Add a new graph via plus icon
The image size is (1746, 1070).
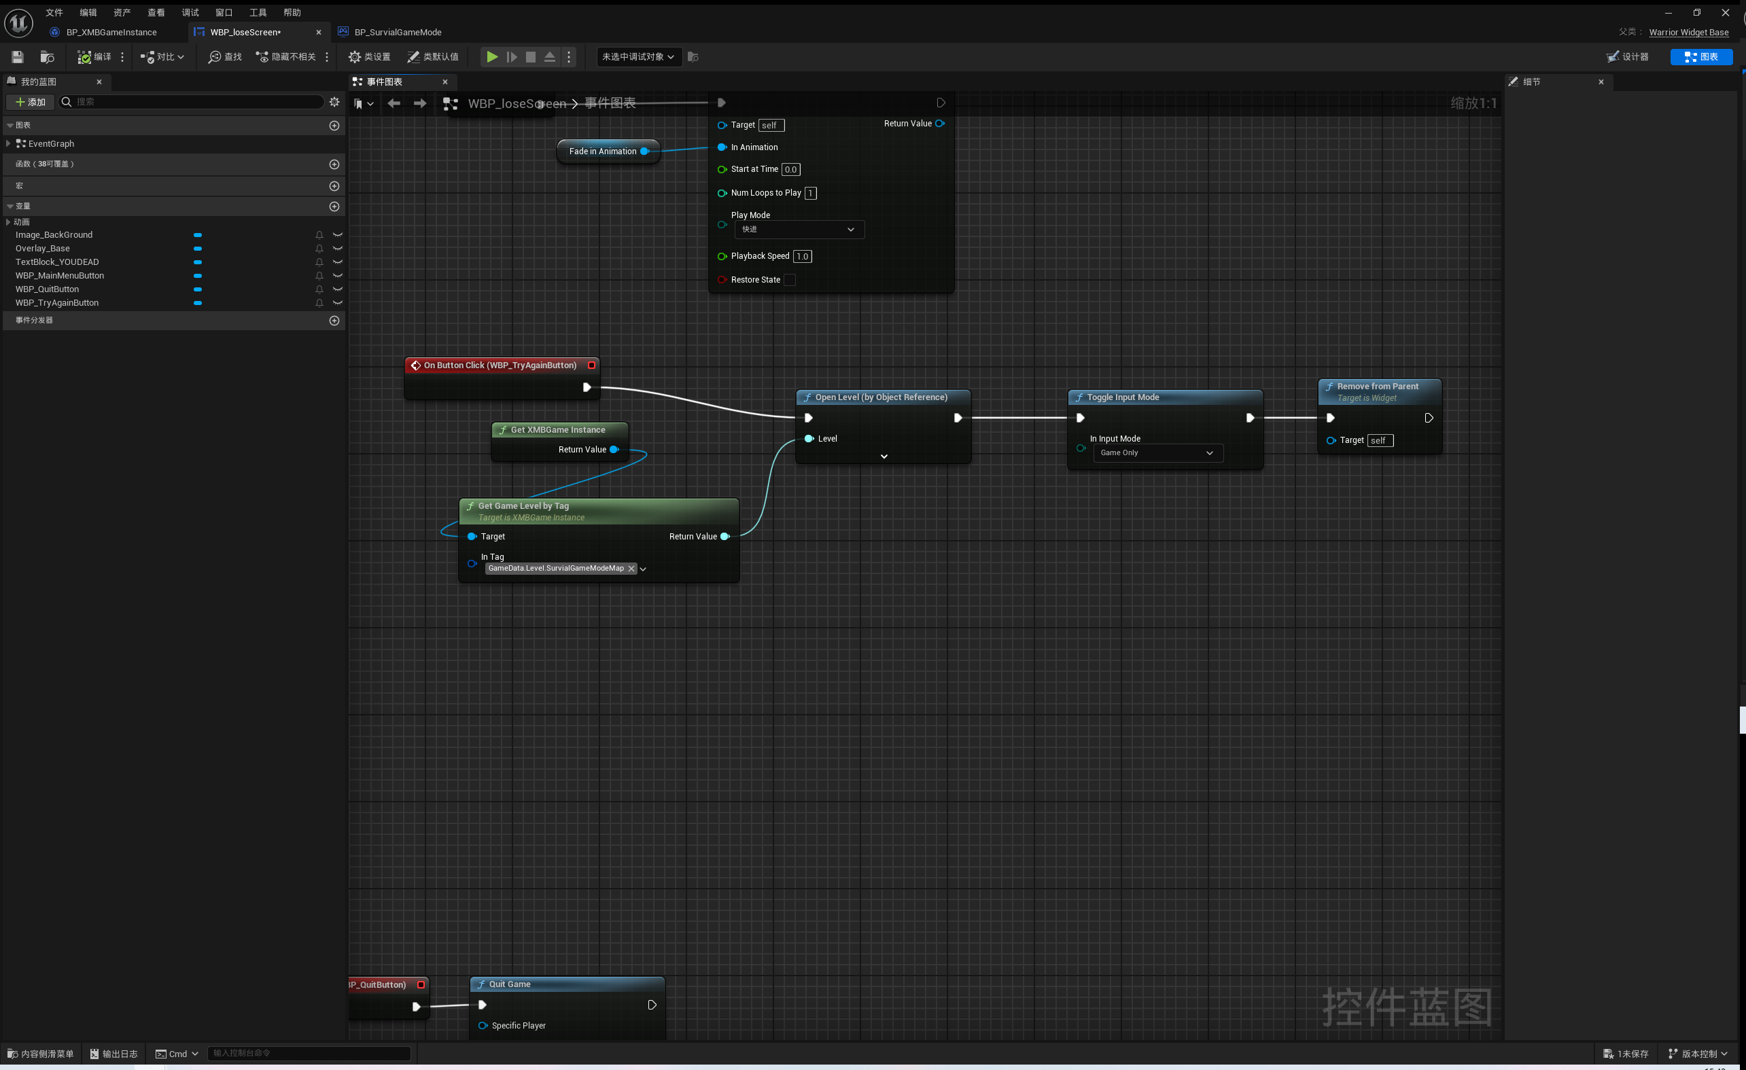(334, 125)
